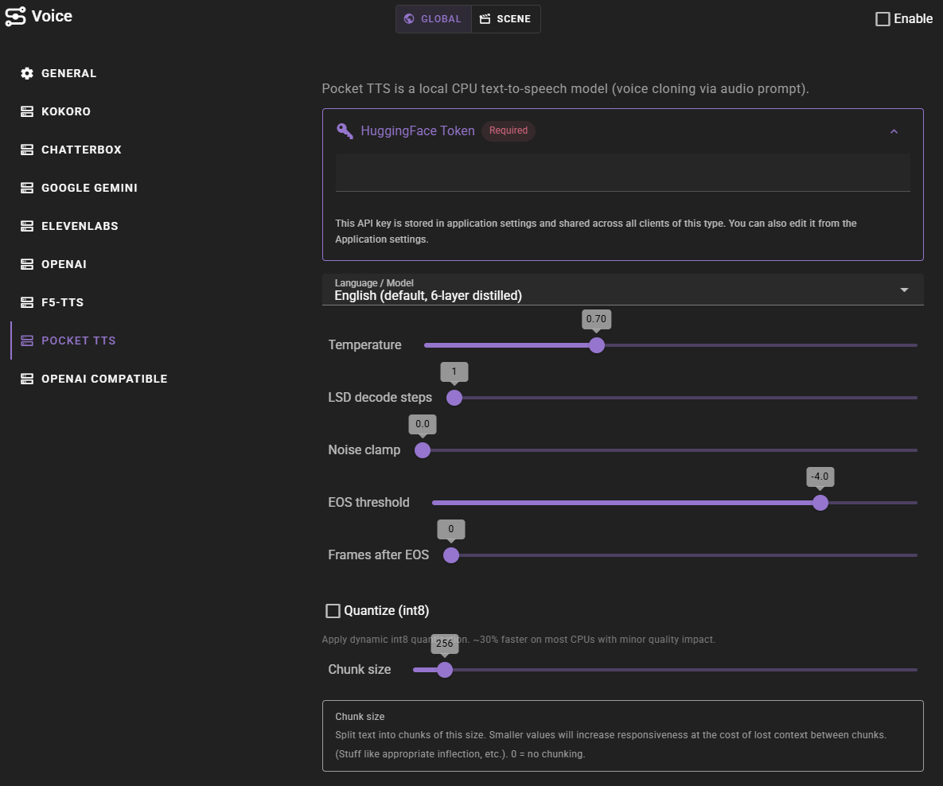Image resolution: width=943 pixels, height=786 pixels.
Task: Click the server icon beside Chatterbox
Action: coord(27,150)
